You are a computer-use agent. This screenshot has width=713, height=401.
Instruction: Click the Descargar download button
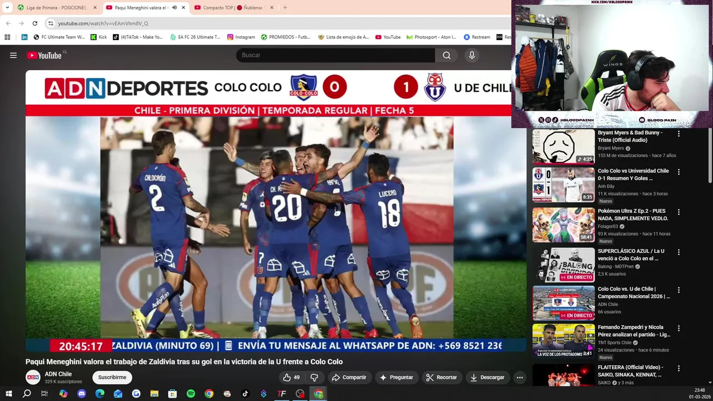point(487,378)
